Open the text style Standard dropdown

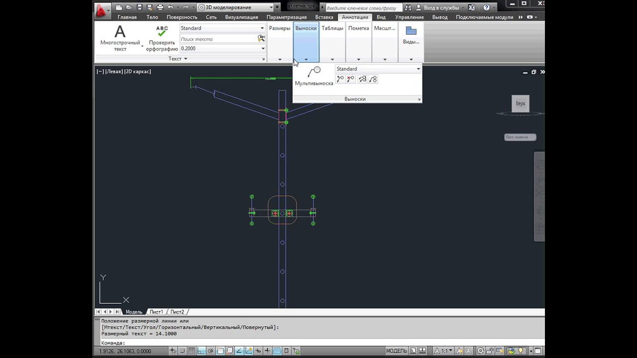pyautogui.click(x=222, y=28)
